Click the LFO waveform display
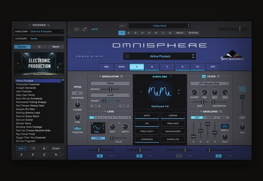Viewport: 263px width, 181px height. tap(97, 128)
